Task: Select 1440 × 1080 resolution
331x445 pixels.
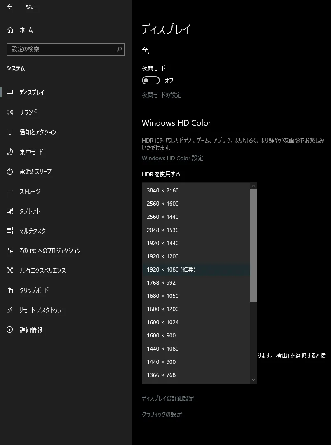Action: tap(196, 349)
